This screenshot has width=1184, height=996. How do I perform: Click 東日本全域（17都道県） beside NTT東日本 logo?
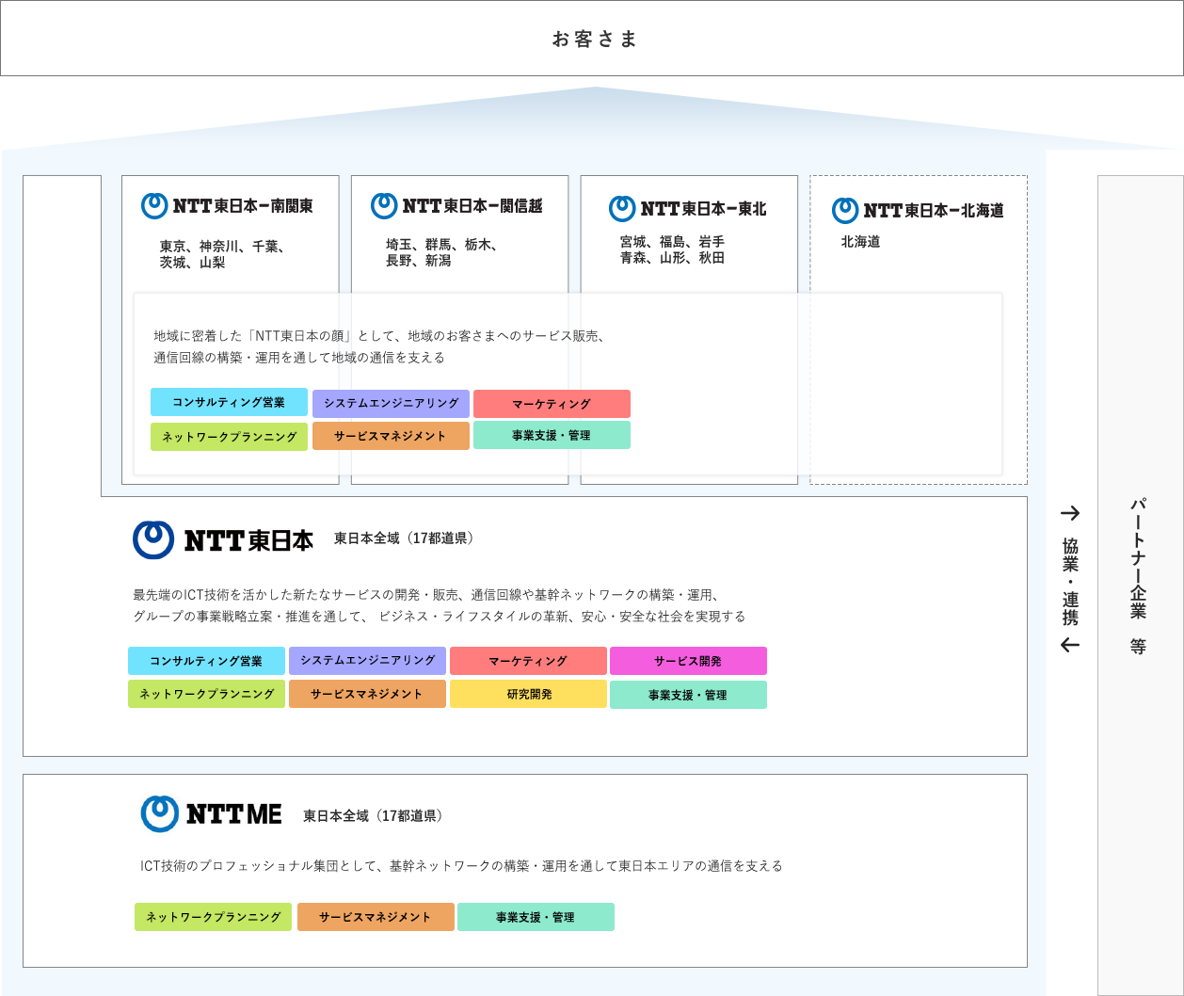coord(407,538)
